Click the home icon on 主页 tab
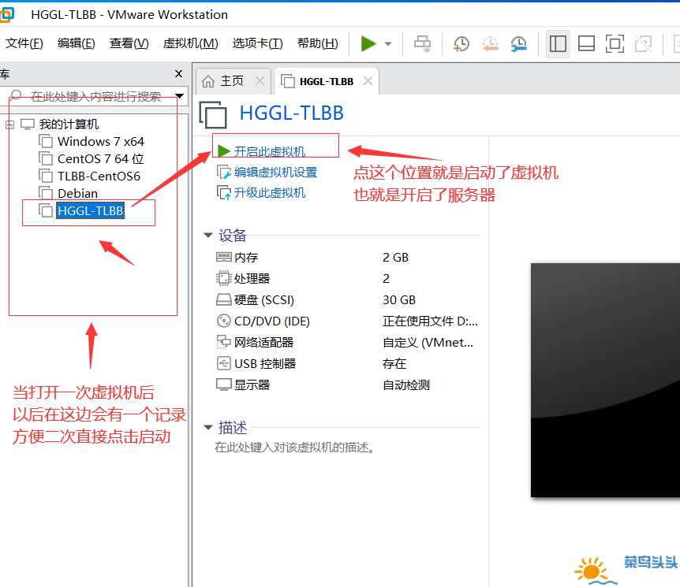 [x=208, y=81]
